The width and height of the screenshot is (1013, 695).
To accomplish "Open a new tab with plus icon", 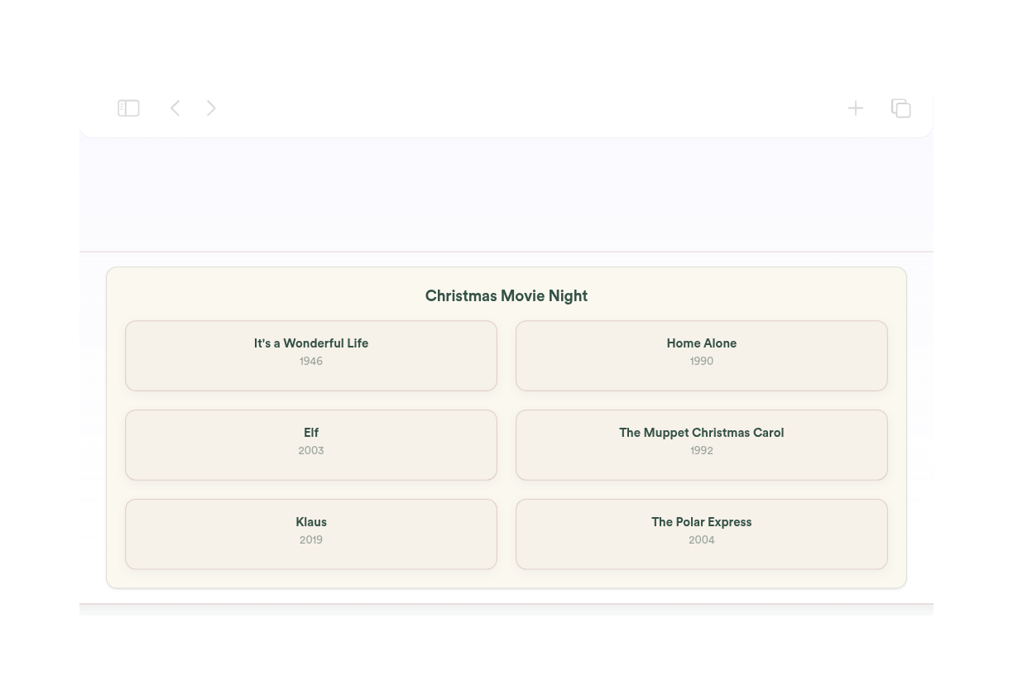I will pyautogui.click(x=855, y=108).
